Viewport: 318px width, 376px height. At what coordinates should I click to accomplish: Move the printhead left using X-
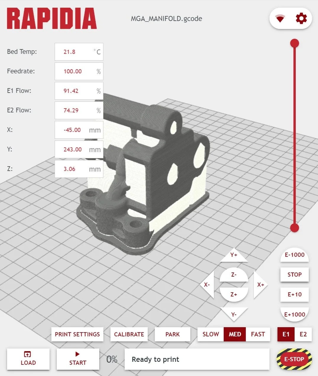tap(207, 285)
